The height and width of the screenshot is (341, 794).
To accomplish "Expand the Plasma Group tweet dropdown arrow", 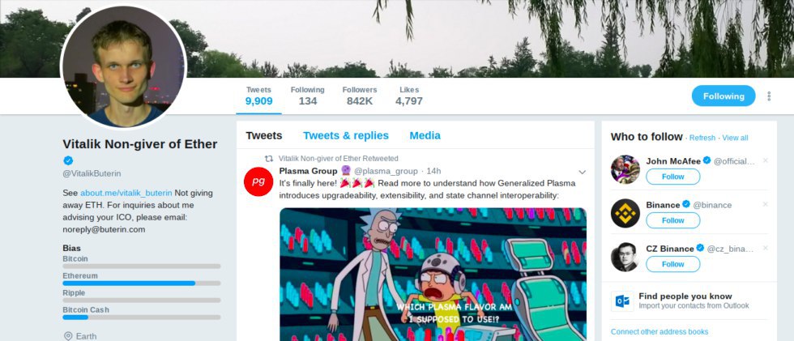I will (582, 172).
